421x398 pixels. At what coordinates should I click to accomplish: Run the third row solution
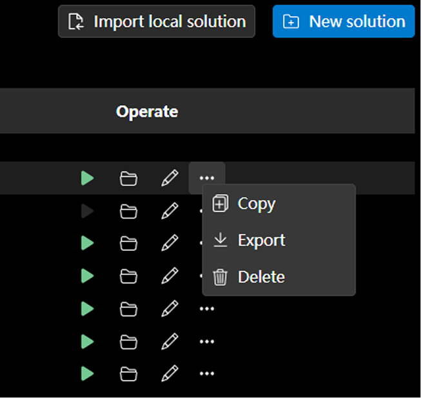pos(88,243)
